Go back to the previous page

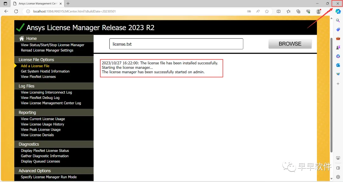pyautogui.click(x=6, y=11)
